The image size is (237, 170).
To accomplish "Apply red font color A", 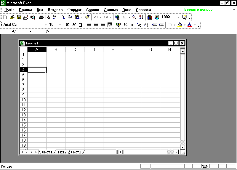I will [190, 25].
